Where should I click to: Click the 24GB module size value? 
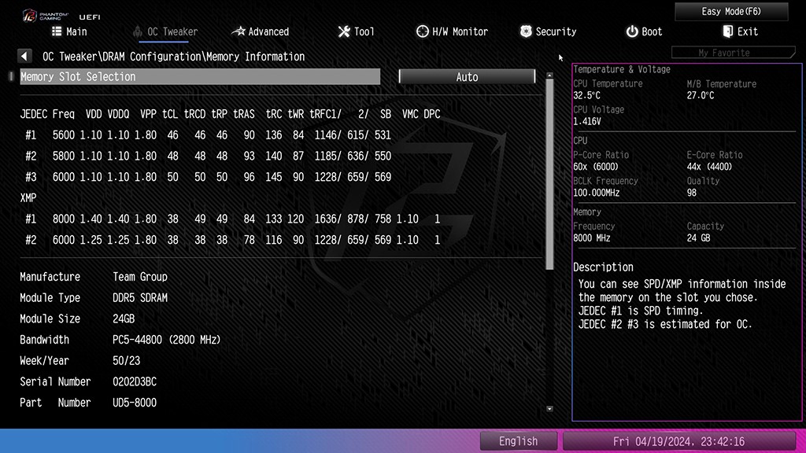click(x=124, y=319)
